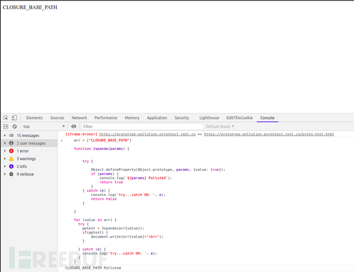The width and height of the screenshot is (354, 272).
Task: Select the messages list icon
Action: (x=11, y=135)
